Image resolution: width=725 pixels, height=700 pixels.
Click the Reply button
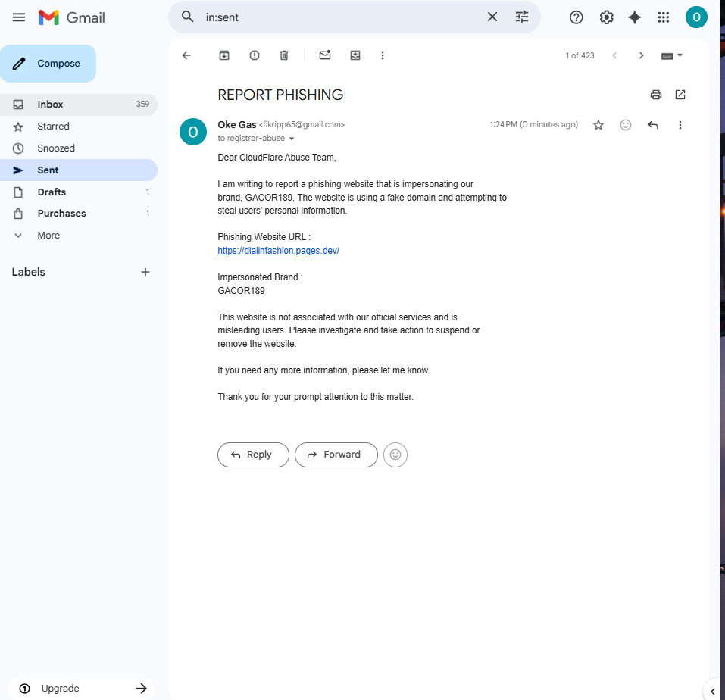click(x=253, y=455)
